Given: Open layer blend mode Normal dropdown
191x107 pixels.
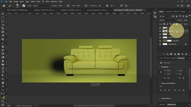Looking at the screenshot, I should (x=167, y=20).
